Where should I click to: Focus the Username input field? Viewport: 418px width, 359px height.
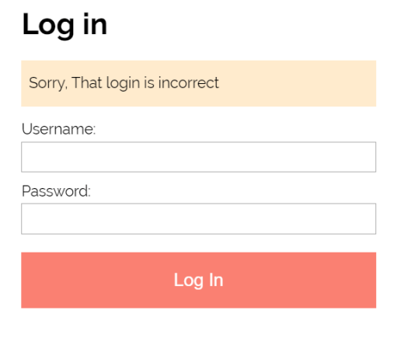[x=199, y=157]
